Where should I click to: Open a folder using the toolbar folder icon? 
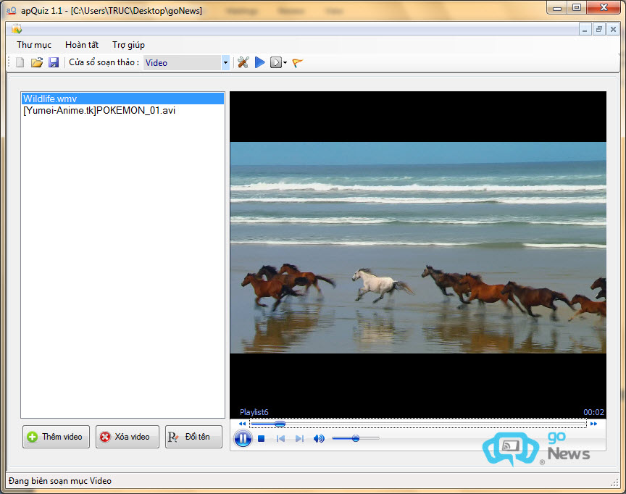click(x=37, y=62)
